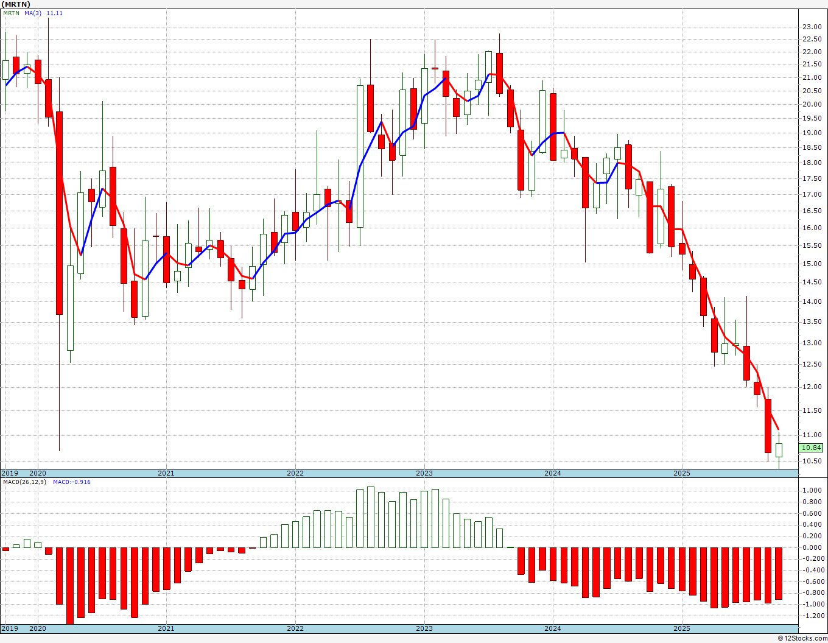Click the 0.000 MACD zero label

812,547
